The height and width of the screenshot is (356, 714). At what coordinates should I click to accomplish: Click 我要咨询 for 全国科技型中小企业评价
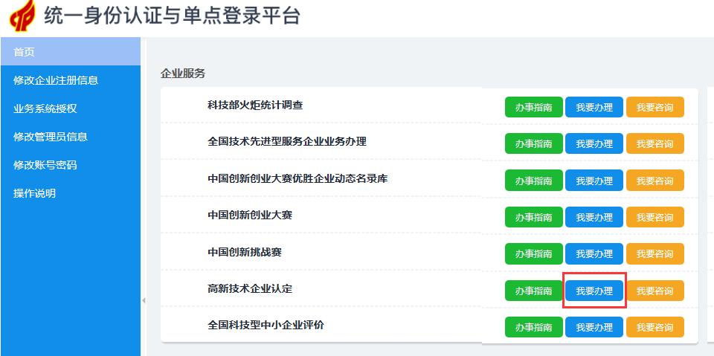click(654, 327)
